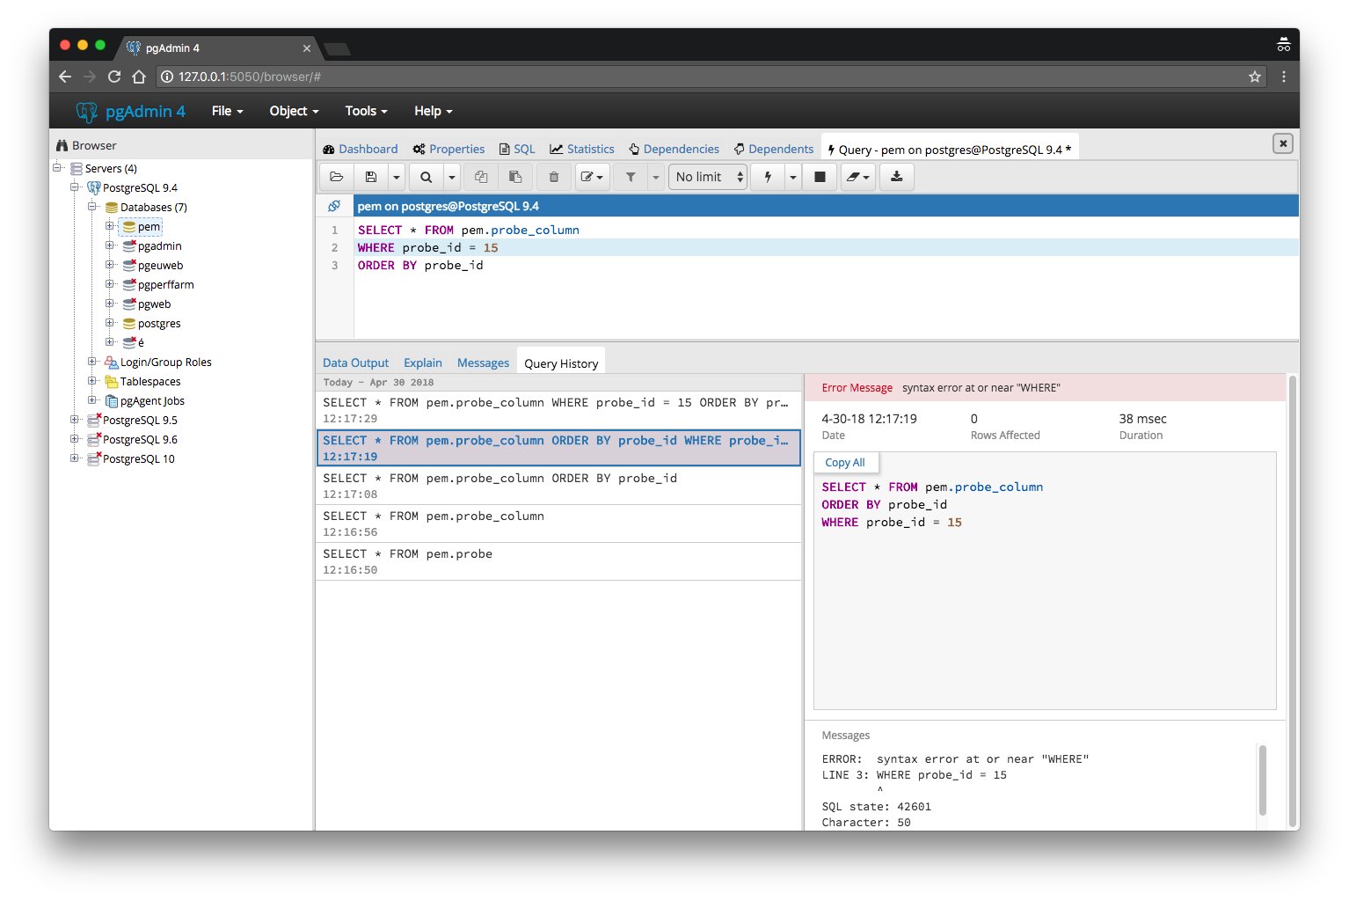Expand the Login/Group Roles node
Image resolution: width=1349 pixels, height=901 pixels.
[92, 361]
